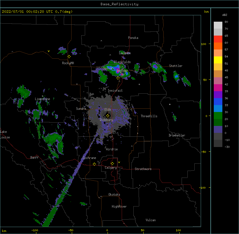Click the Okotoks label

114,195
